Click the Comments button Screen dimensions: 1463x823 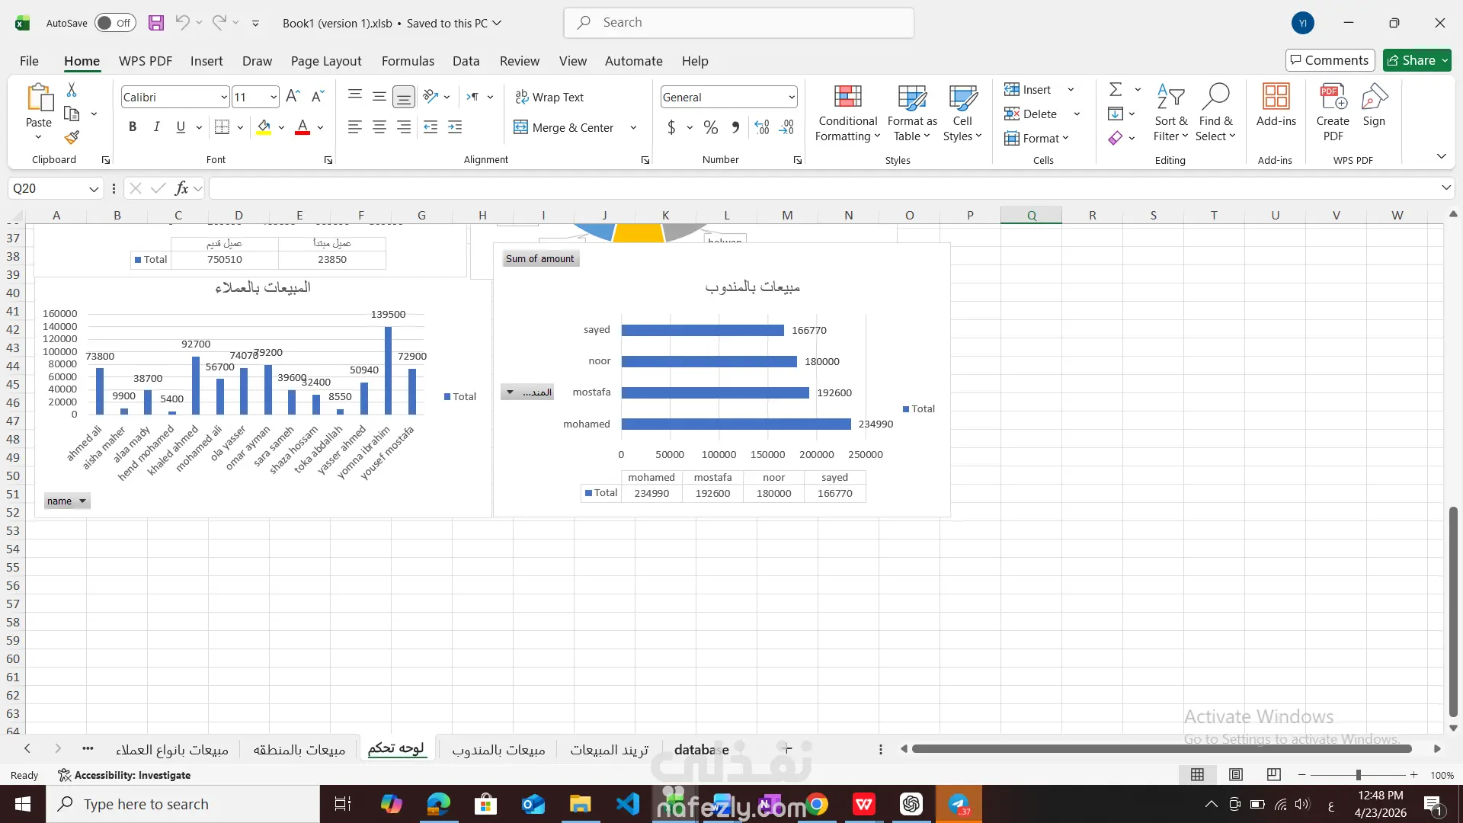(1330, 60)
